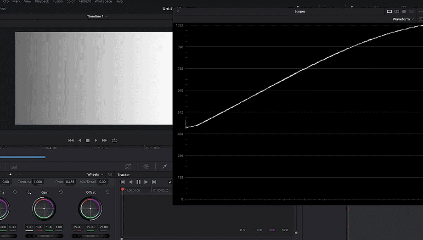Screen dimensions: 423x240
Task: Click Offset green value 25.00
Action: [90, 227]
